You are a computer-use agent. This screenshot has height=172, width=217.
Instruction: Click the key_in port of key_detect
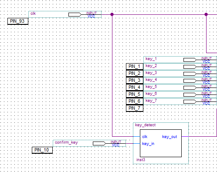click(148, 144)
